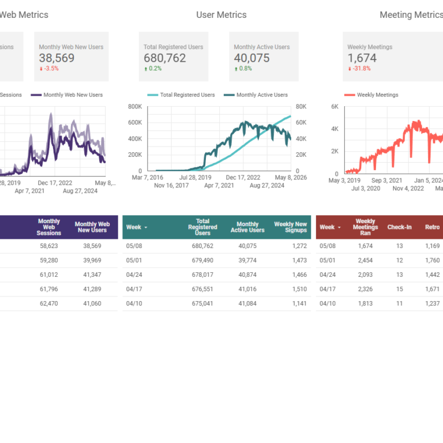Toggle Weekly Meetings legend entry
Image resolution: width=443 pixels, height=443 pixels.
(371, 95)
